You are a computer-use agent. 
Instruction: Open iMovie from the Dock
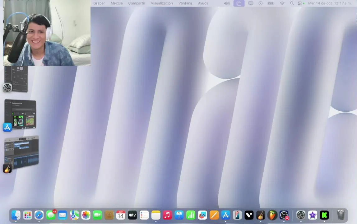pos(313,215)
